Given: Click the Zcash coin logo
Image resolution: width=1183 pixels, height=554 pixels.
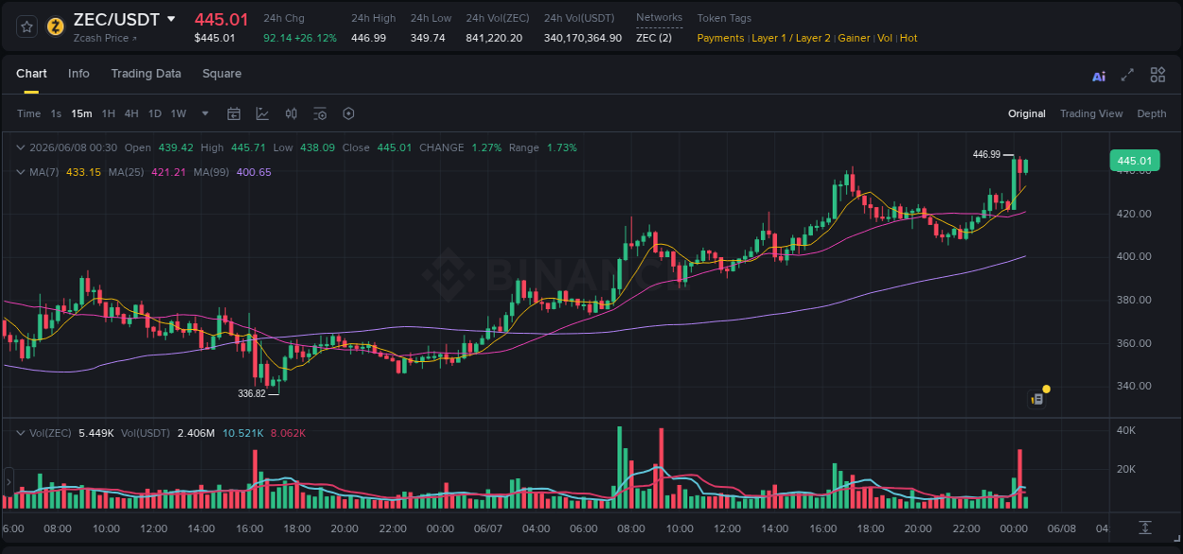Looking at the screenshot, I should (56, 26).
